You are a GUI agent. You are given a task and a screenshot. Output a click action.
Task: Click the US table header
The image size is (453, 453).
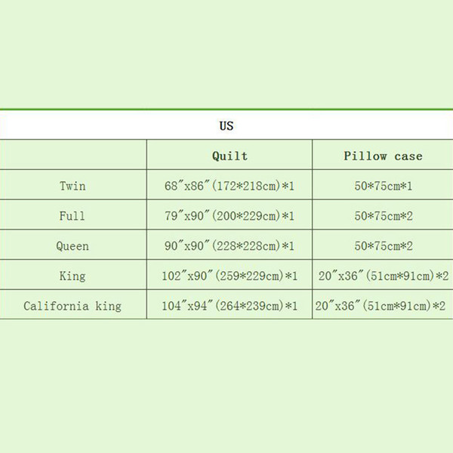(226, 126)
